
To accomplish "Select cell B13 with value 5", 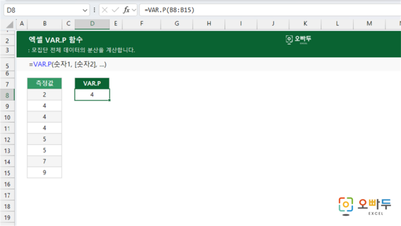I will point(44,150).
